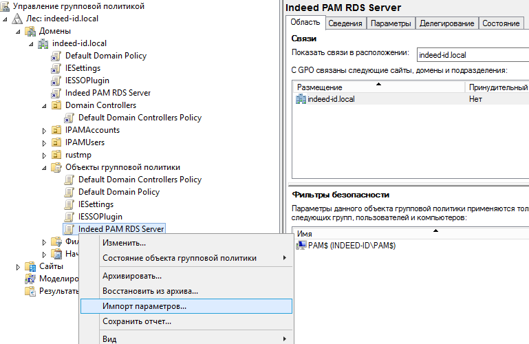The width and height of the screenshot is (529, 344).
Task: Click the Домены folder icon
Action: [x=30, y=31]
